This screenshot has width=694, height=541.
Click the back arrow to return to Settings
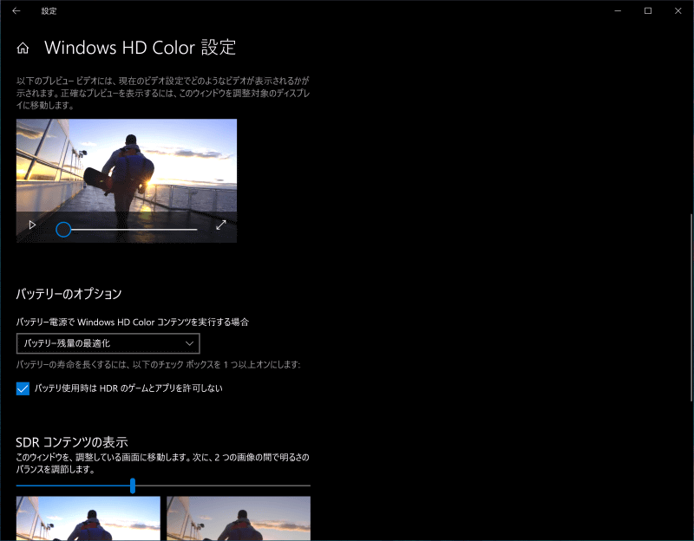coord(14,11)
